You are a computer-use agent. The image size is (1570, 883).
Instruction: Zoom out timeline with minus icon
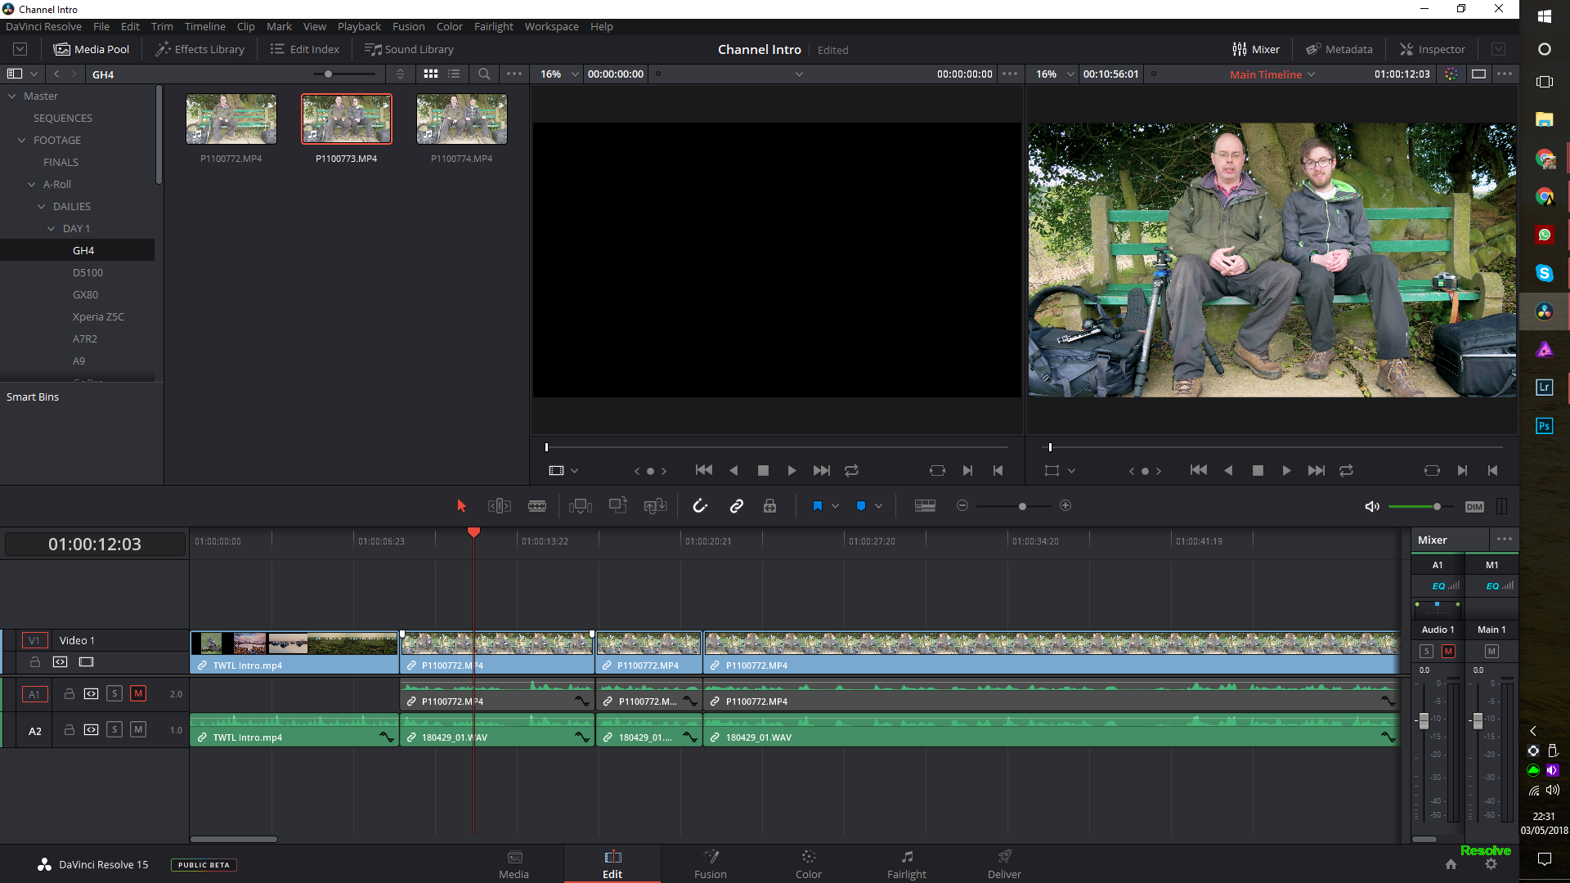pyautogui.click(x=962, y=506)
